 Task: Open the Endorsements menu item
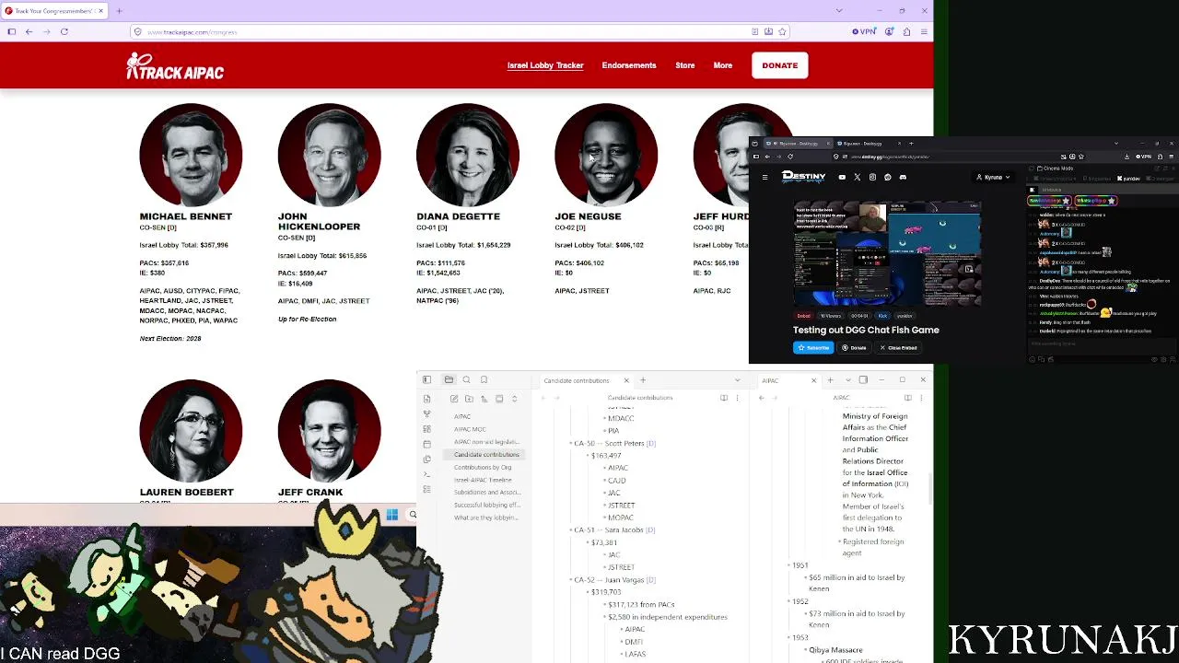pyautogui.click(x=629, y=65)
